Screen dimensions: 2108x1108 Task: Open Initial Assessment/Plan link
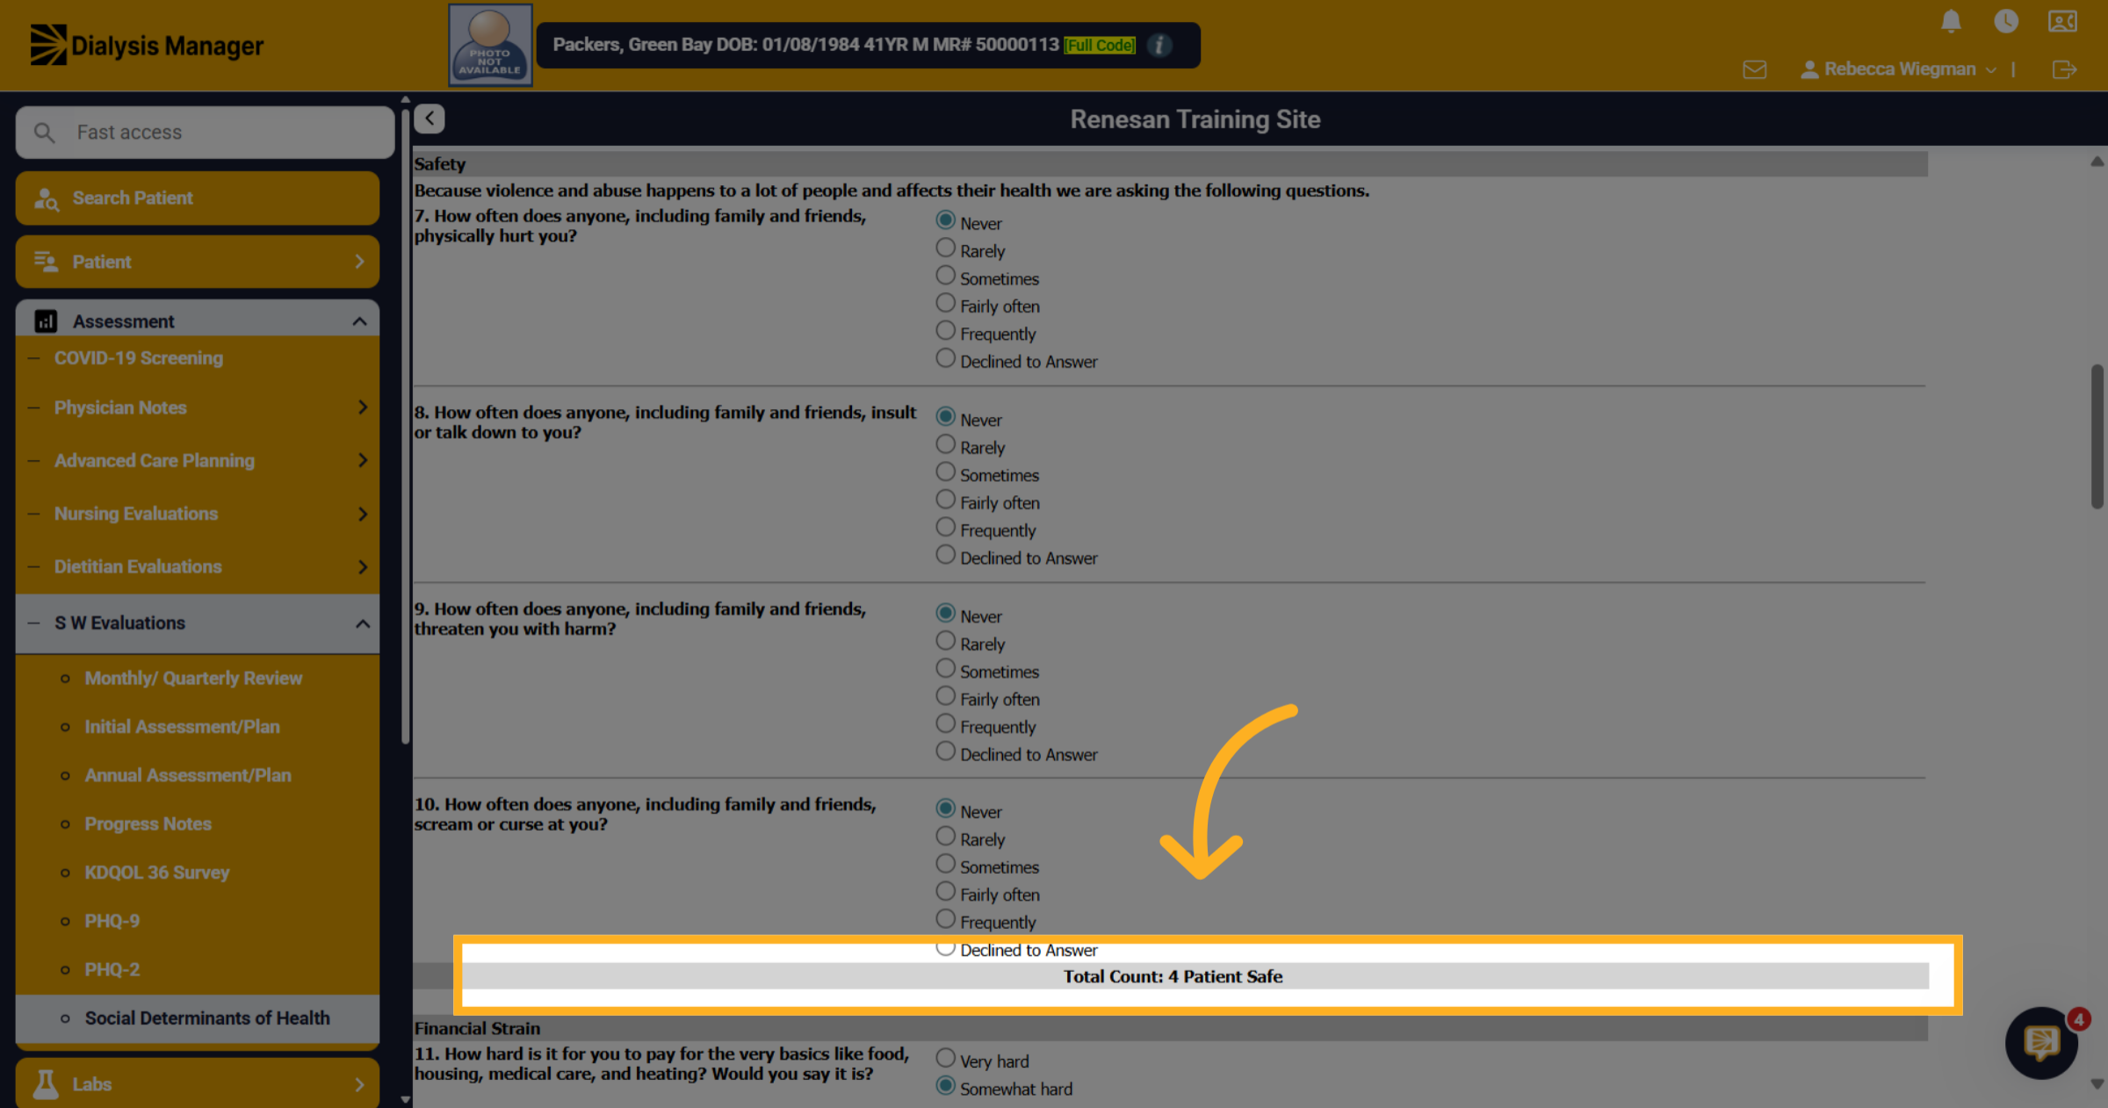tap(183, 727)
